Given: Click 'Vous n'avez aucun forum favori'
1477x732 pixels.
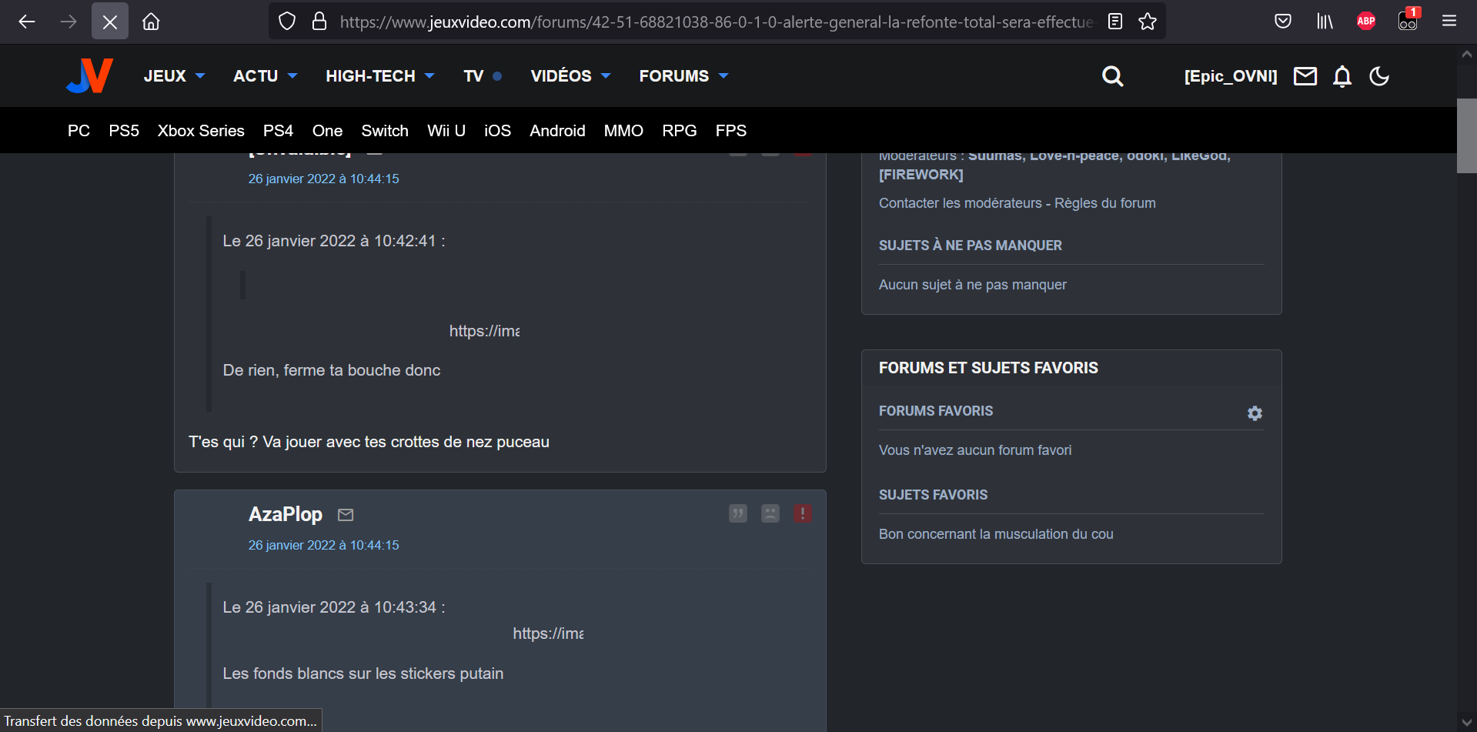Looking at the screenshot, I should point(975,450).
